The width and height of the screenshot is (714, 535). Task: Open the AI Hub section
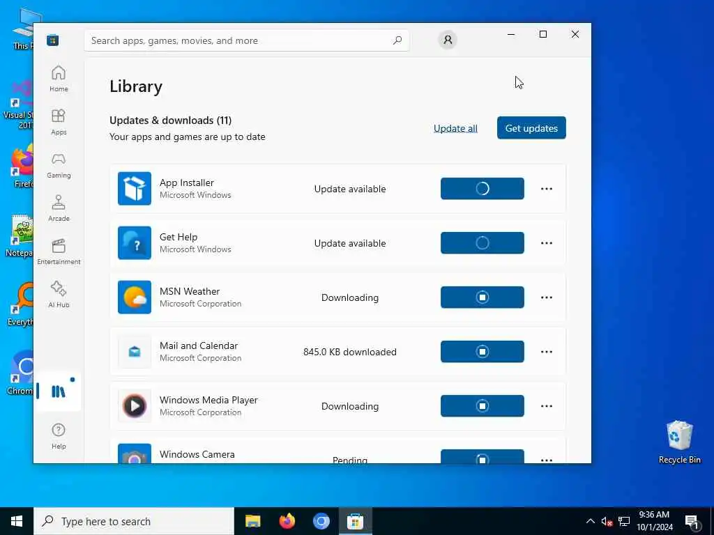59,295
